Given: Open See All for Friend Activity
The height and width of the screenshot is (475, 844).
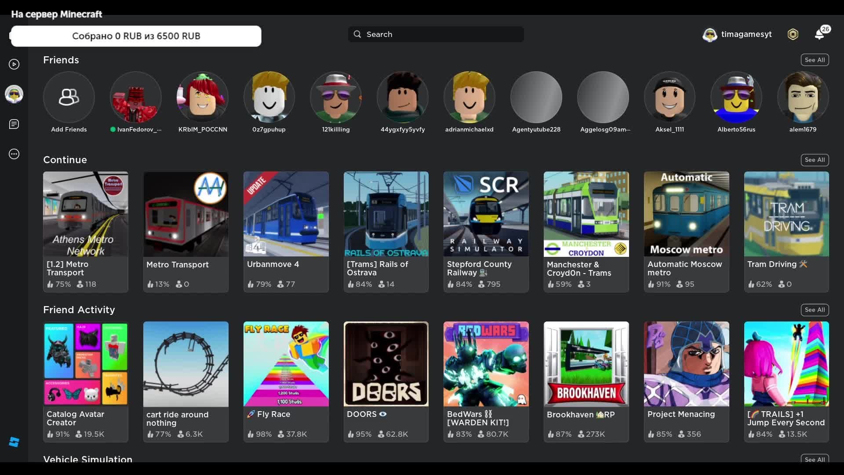Looking at the screenshot, I should 814,310.
